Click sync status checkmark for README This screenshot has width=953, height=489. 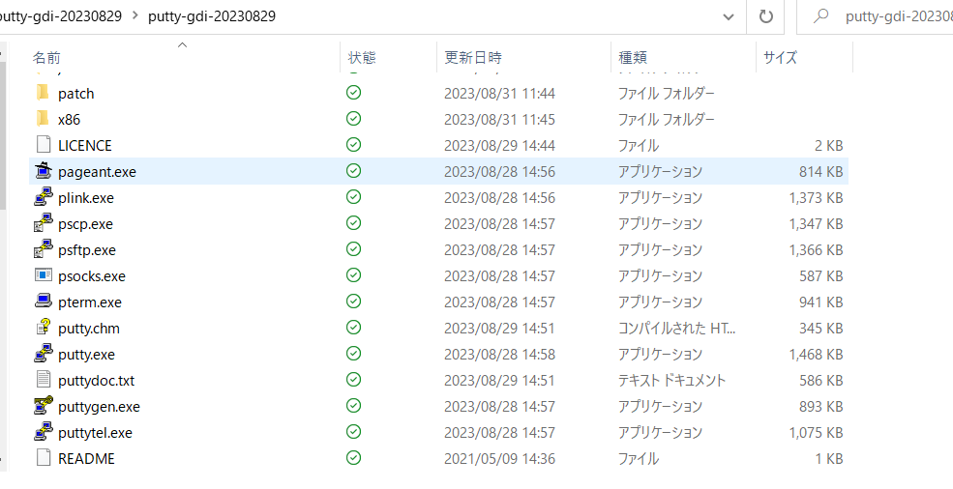[x=353, y=458]
